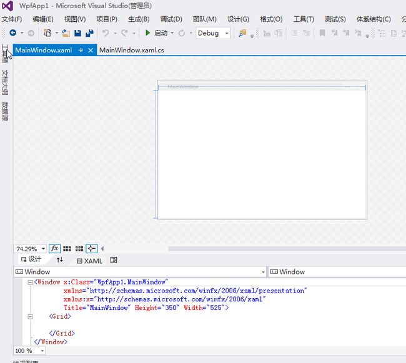Open the Redo history dropdown
The height and width of the screenshot is (363, 406).
(x=134, y=33)
